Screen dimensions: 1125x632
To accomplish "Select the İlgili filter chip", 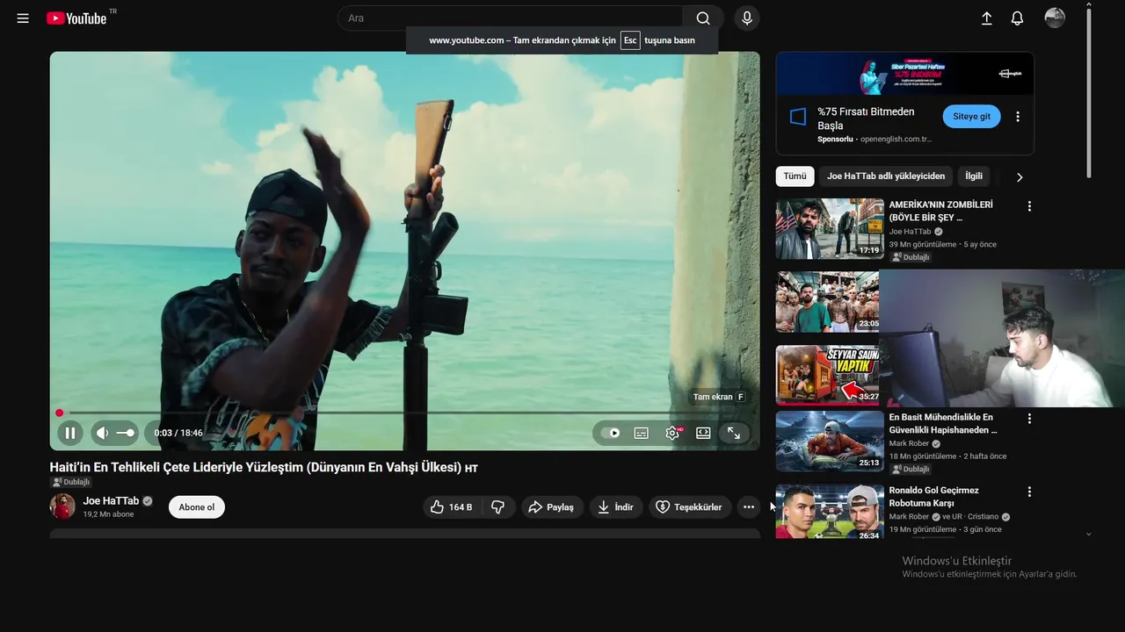I will click(974, 176).
